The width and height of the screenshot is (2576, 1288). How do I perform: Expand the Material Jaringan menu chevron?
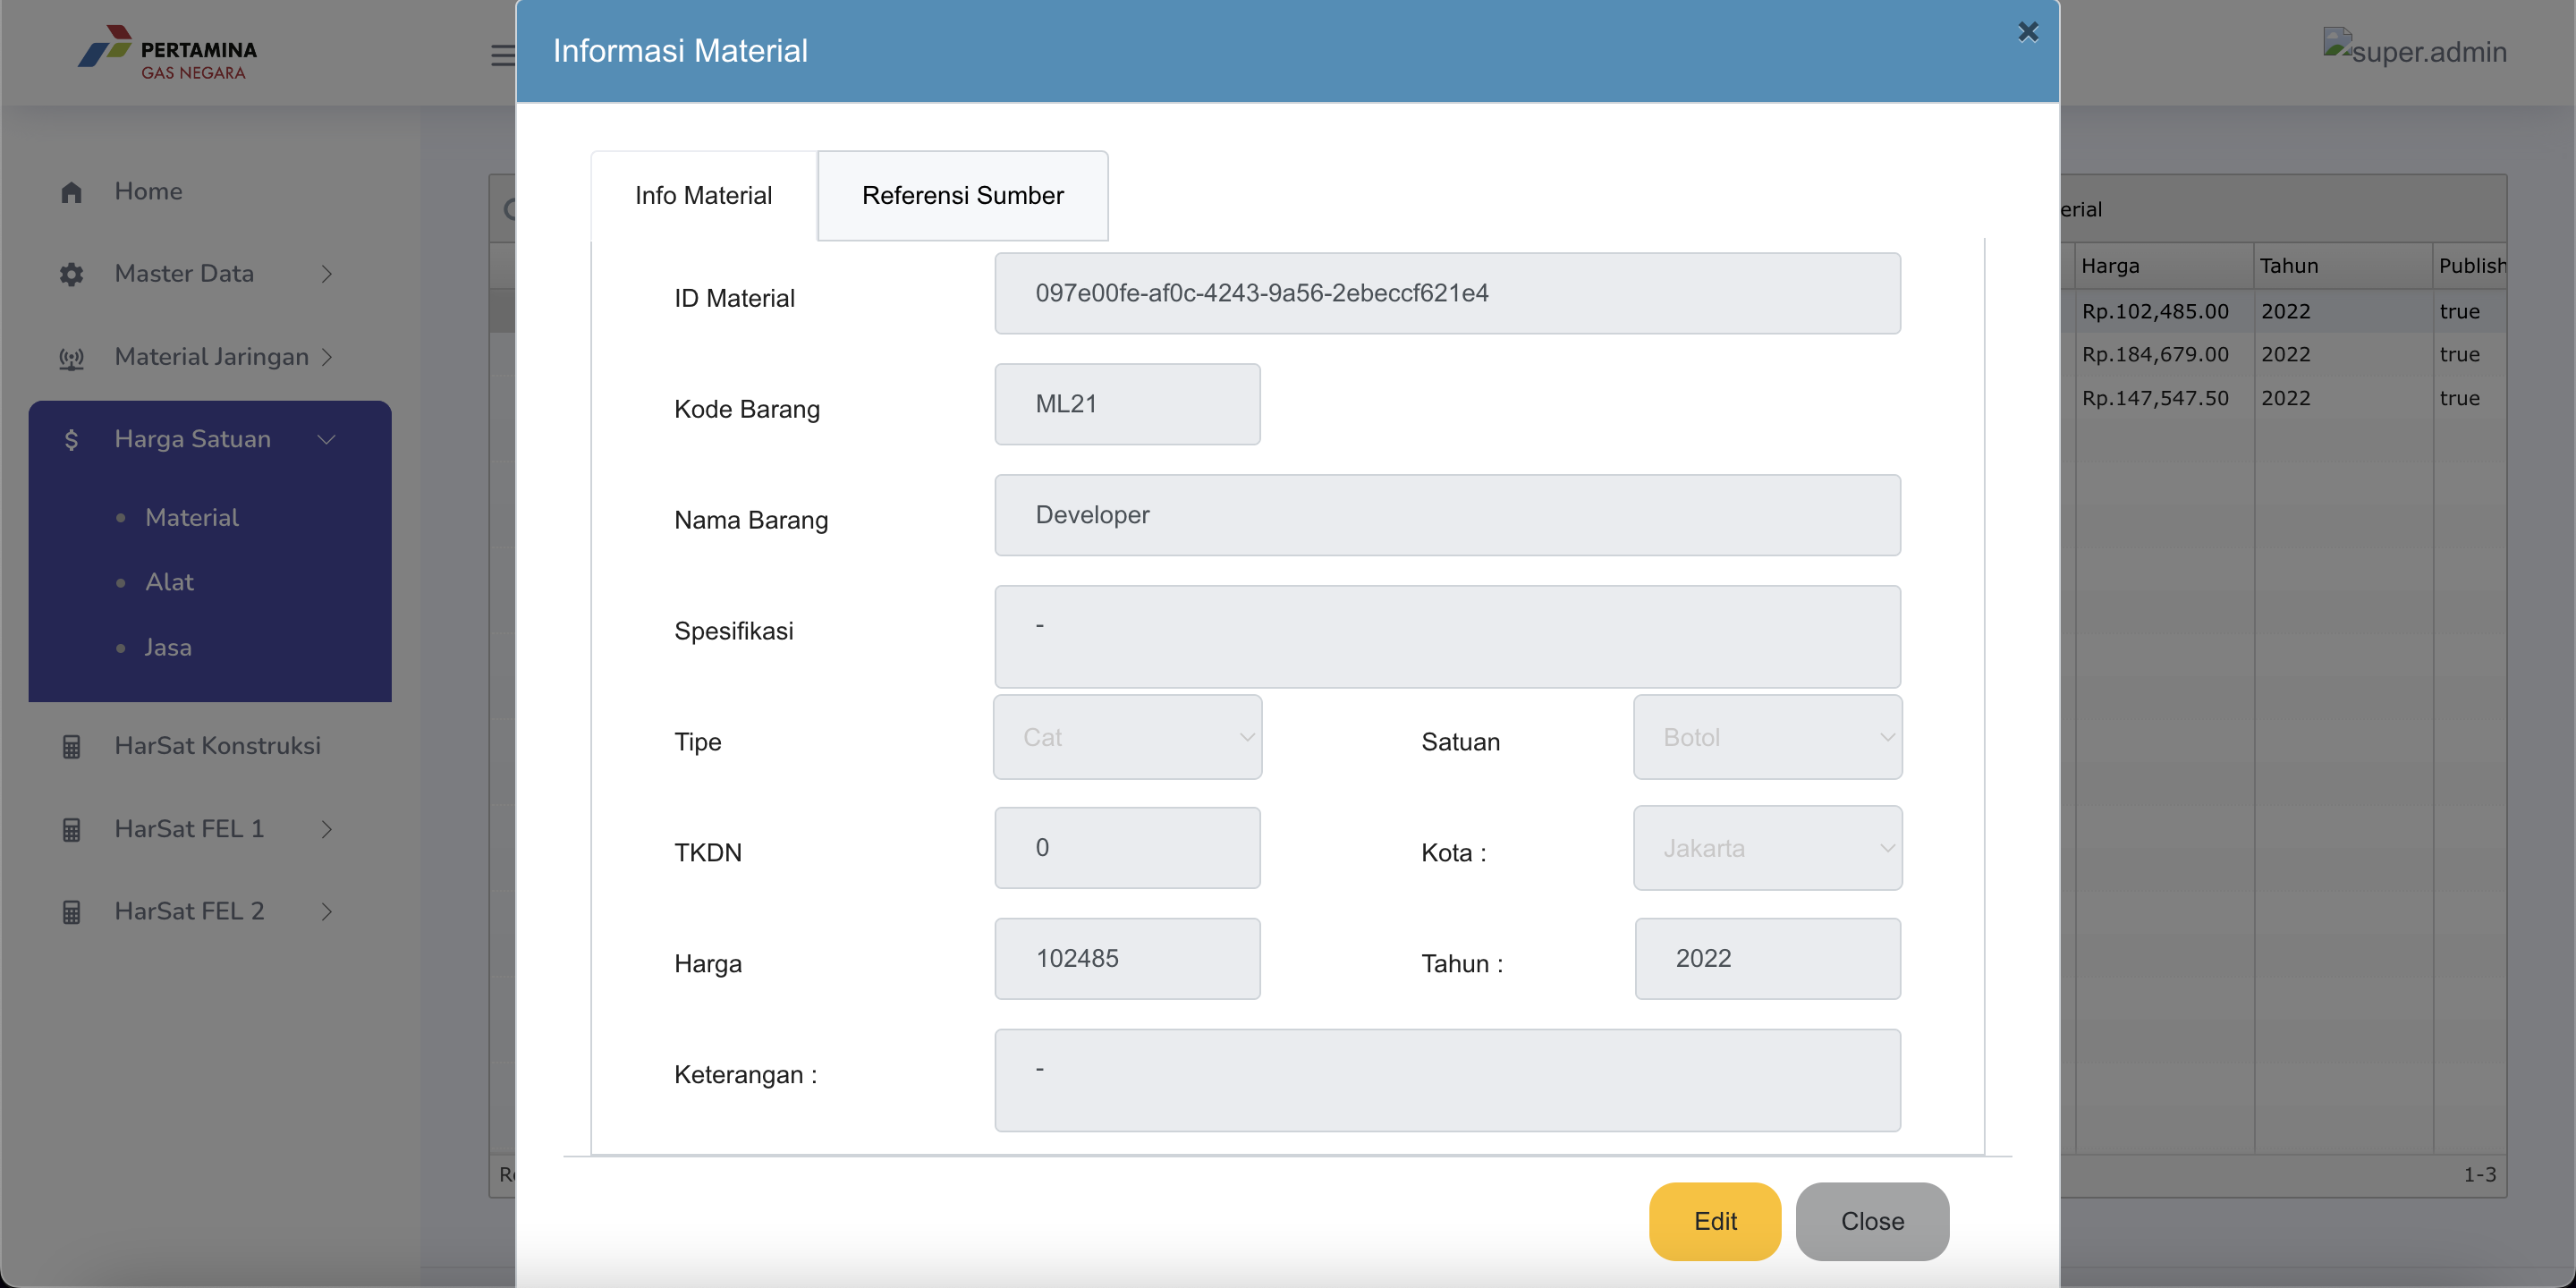(326, 357)
